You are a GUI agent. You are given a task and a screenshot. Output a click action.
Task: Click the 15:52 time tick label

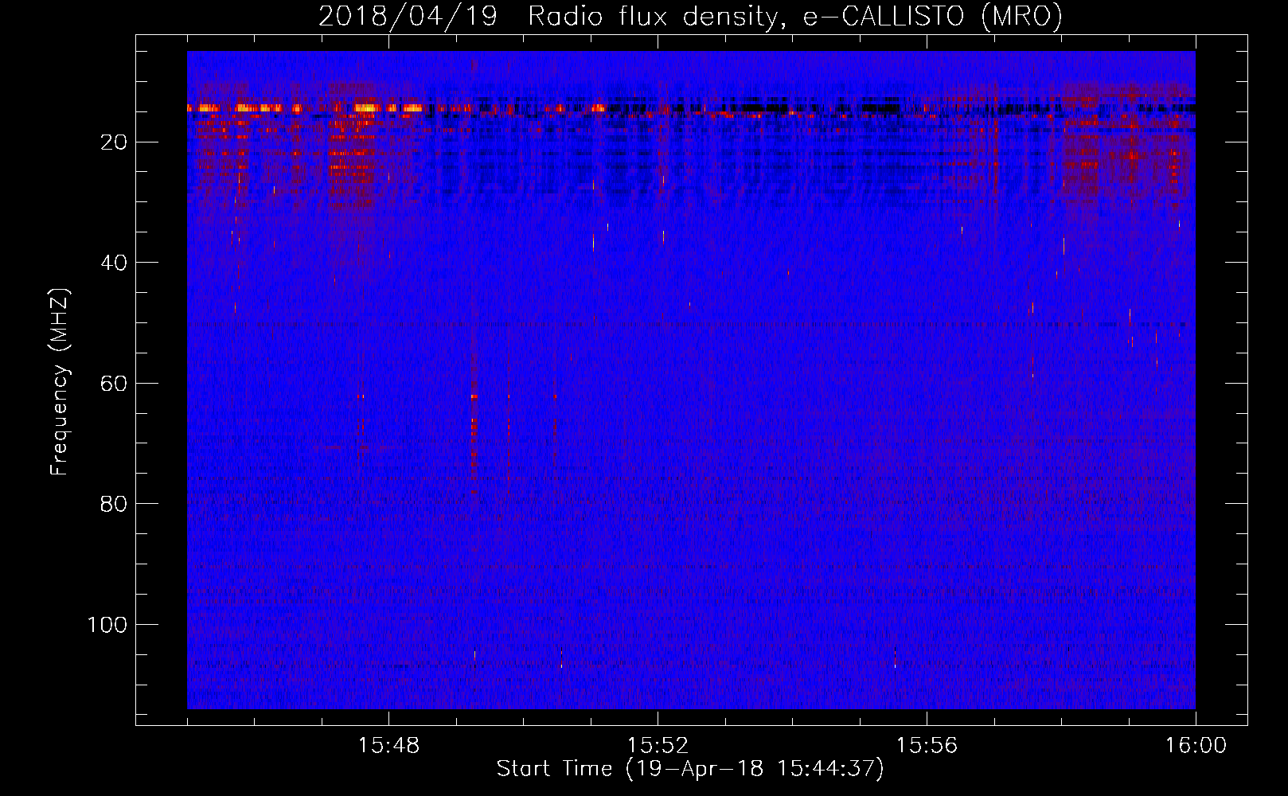point(658,746)
